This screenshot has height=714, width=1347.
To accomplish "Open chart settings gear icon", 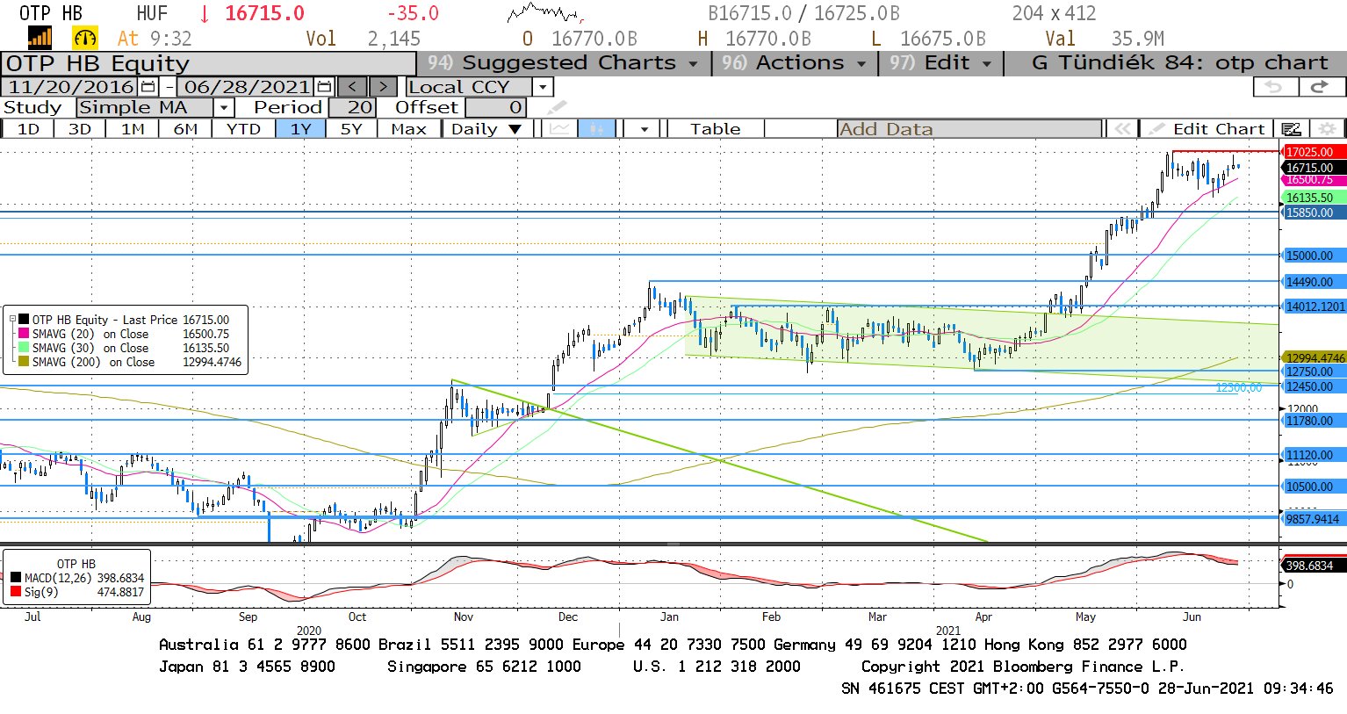I will pyautogui.click(x=1328, y=129).
